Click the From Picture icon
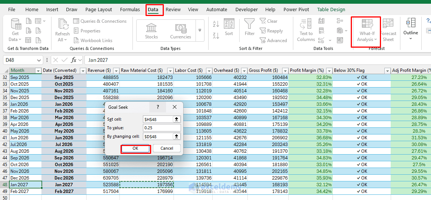The height and width of the screenshot is (200, 431). tap(38, 21)
